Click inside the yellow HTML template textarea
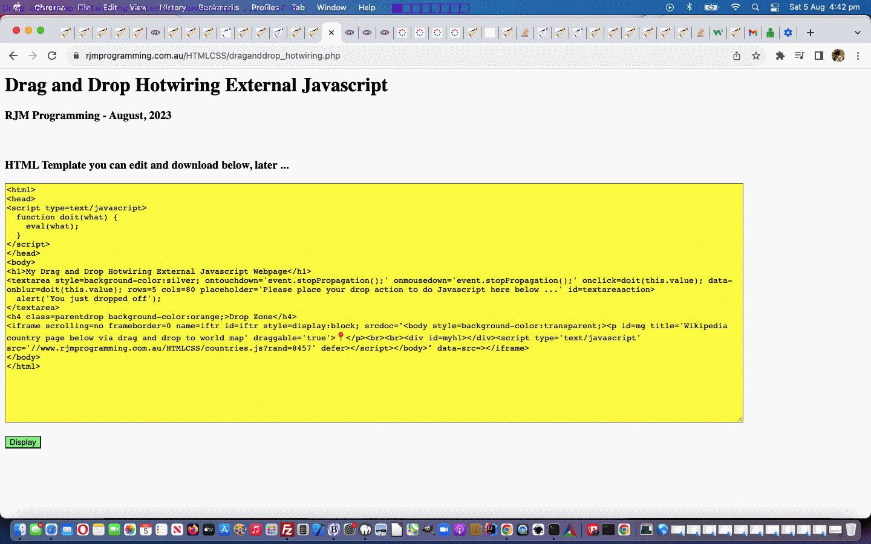 pyautogui.click(x=374, y=303)
